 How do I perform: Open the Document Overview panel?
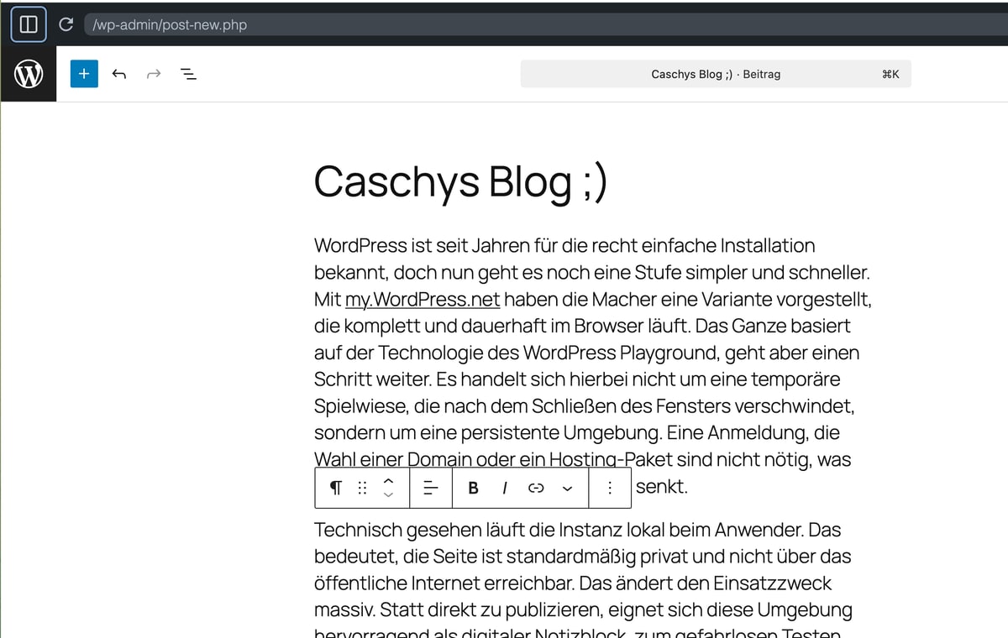click(188, 74)
